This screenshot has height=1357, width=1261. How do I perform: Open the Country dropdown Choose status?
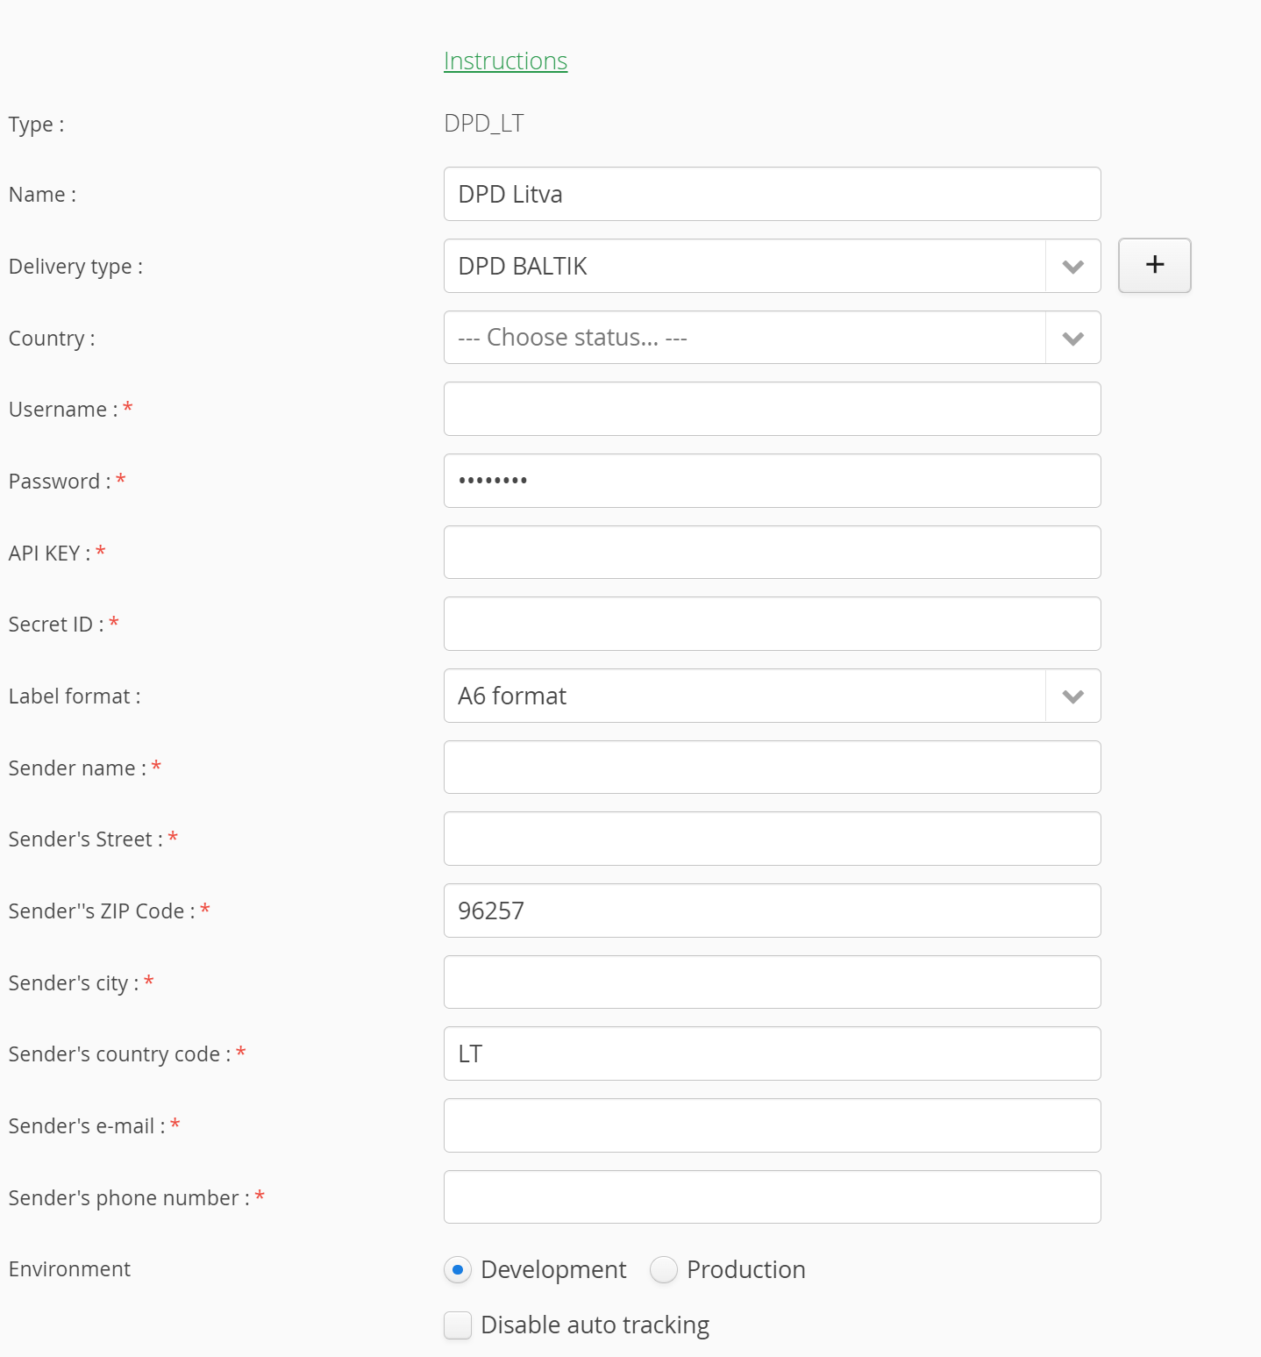772,338
